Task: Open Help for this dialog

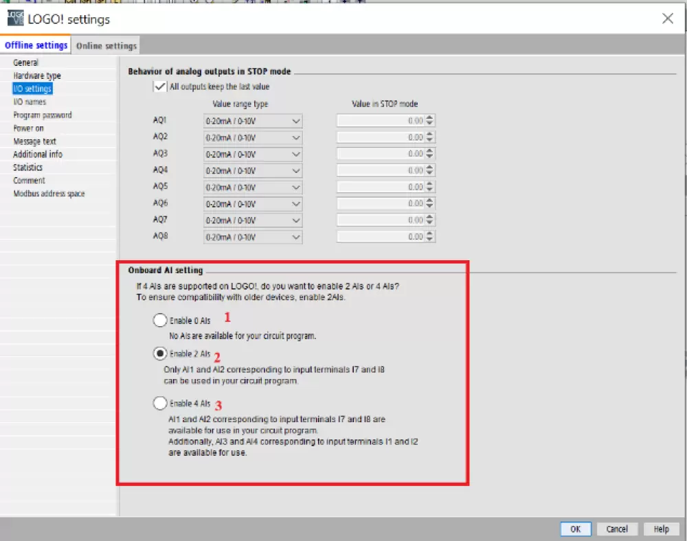Action: (661, 529)
